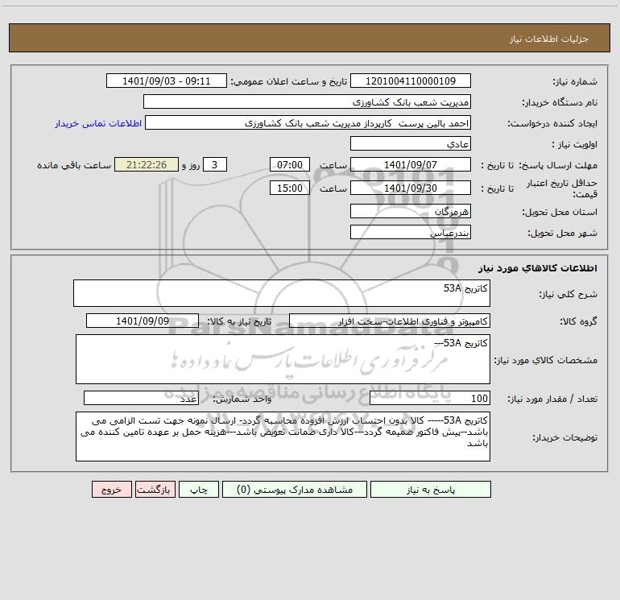
Task: Click the اطلاعات کالاهای مورد نیاز section heading
Action: pos(538,267)
